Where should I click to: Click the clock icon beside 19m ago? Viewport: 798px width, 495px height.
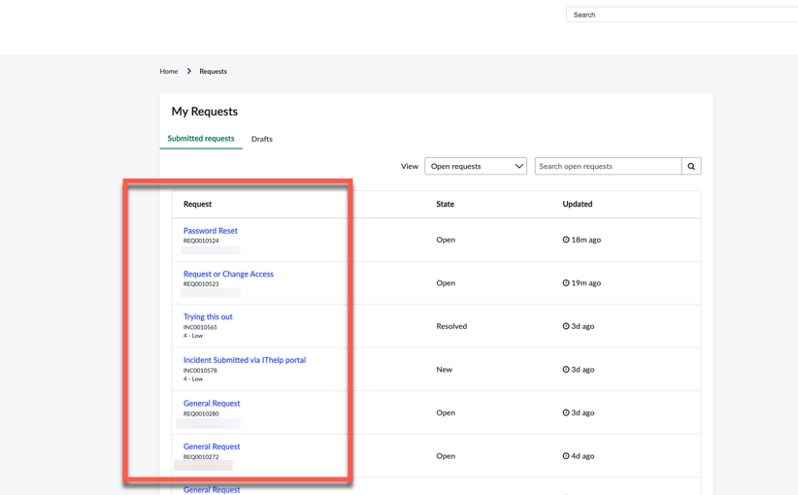click(x=566, y=283)
